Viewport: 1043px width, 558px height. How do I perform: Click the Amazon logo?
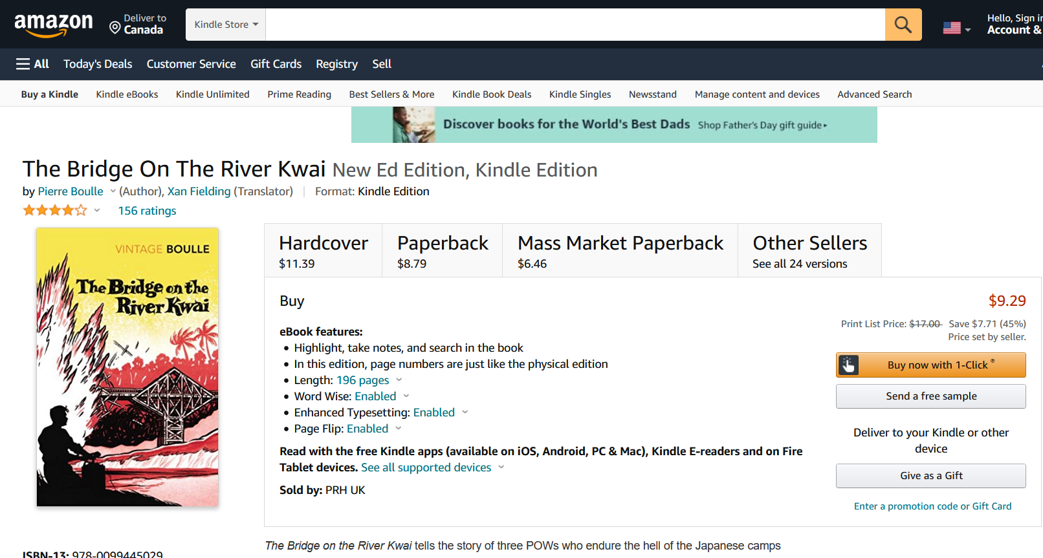coord(54,25)
